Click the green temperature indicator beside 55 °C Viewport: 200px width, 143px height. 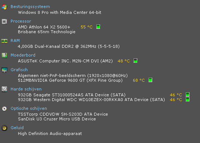coord(98,27)
